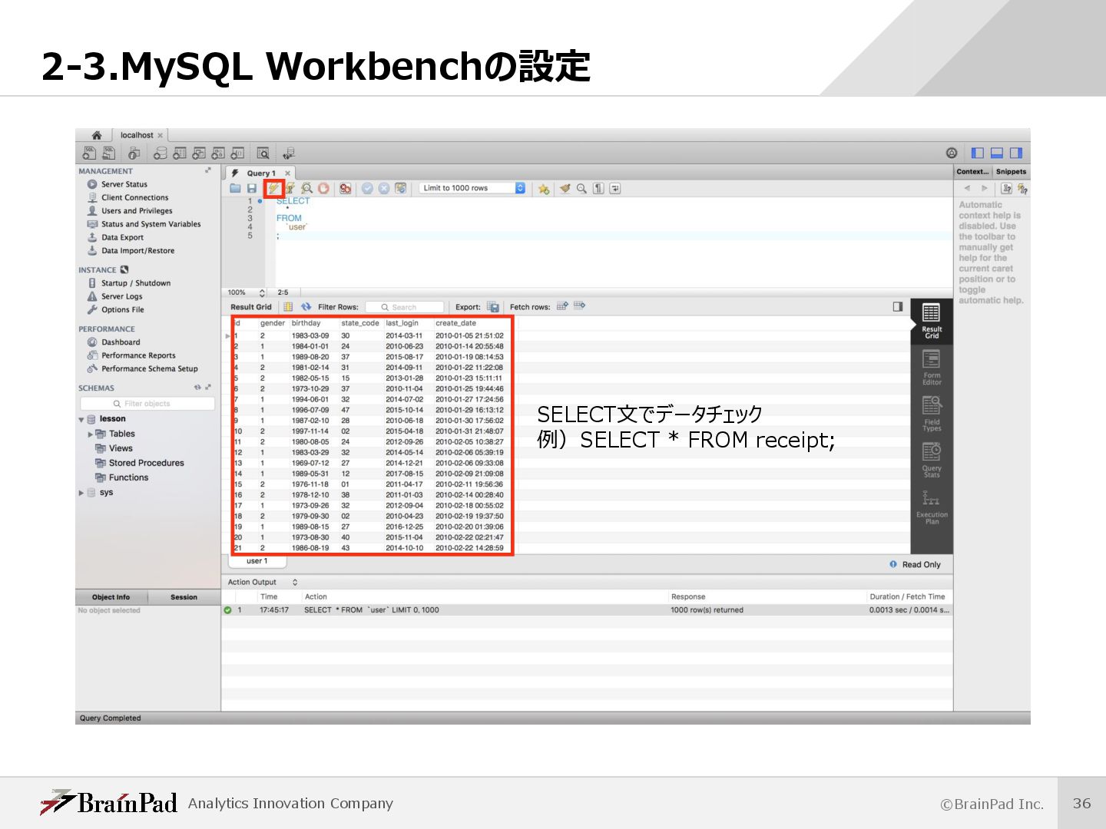Rollback transaction X icon

click(x=384, y=188)
